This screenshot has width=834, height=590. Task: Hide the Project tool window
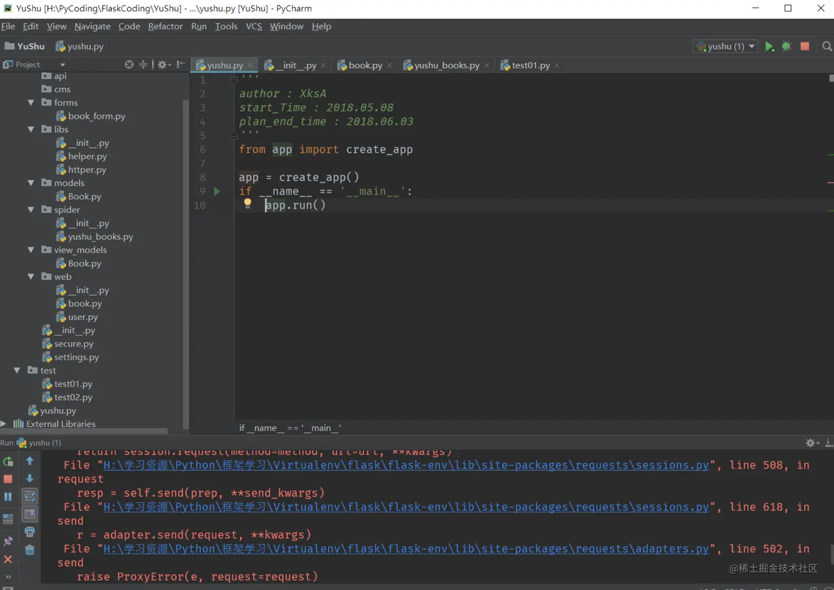180,64
